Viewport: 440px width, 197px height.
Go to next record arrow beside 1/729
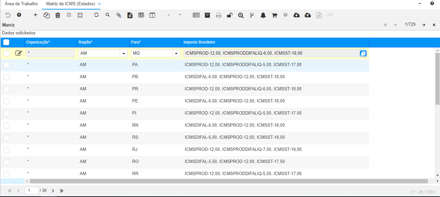pos(424,25)
